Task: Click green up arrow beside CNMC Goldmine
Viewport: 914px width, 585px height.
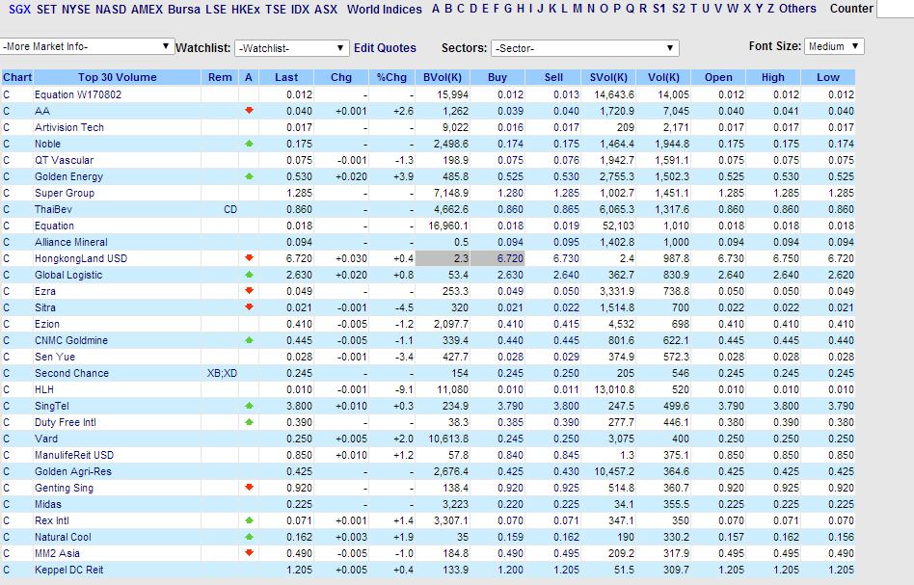Action: 249,339
